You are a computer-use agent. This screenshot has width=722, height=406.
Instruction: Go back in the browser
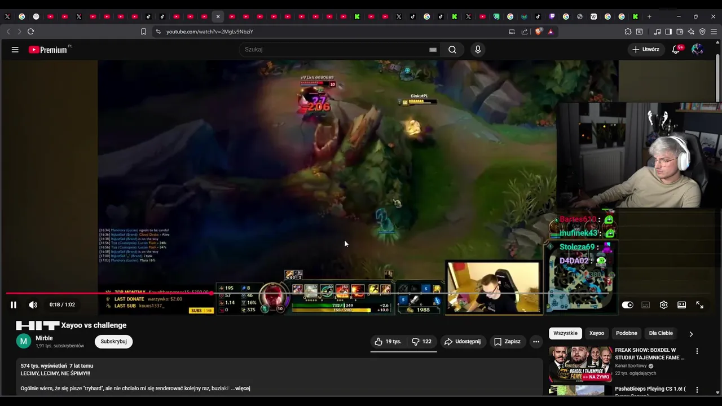click(x=7, y=32)
